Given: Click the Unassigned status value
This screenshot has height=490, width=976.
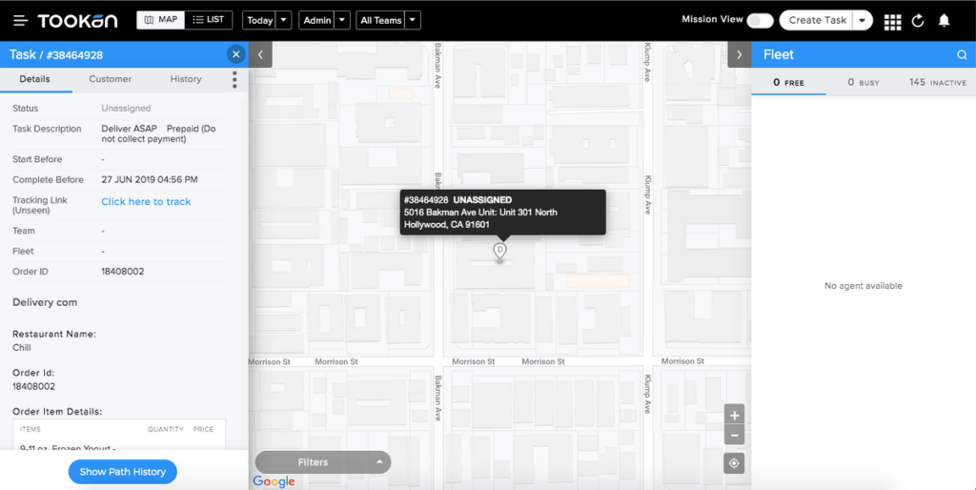Looking at the screenshot, I should click(x=127, y=109).
